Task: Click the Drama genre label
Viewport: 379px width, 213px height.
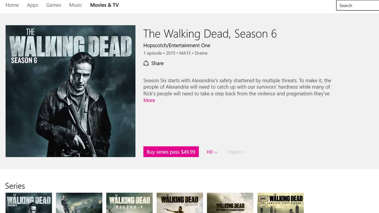Action: pyautogui.click(x=201, y=53)
